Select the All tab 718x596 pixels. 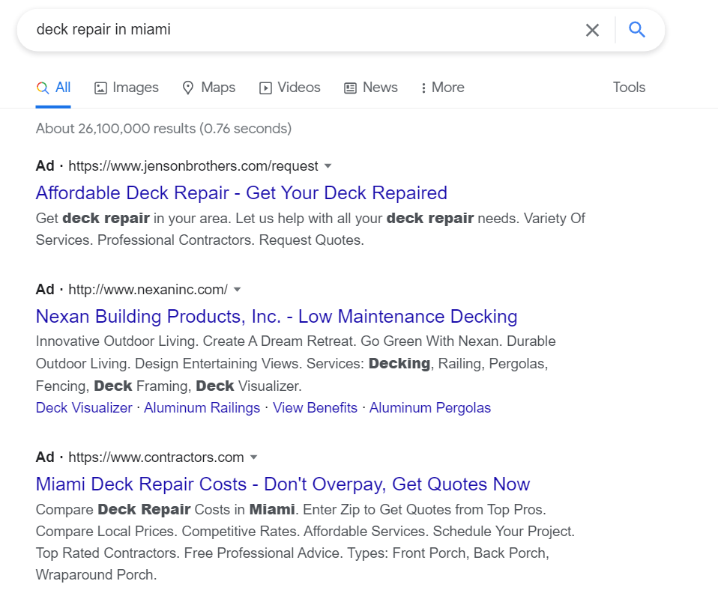(53, 88)
